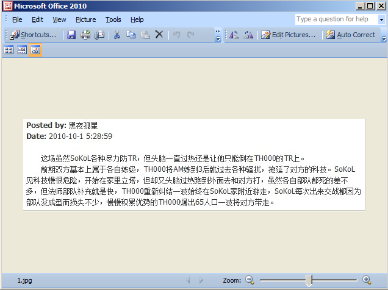Open the File menu
The image size is (388, 290).
point(17,19)
